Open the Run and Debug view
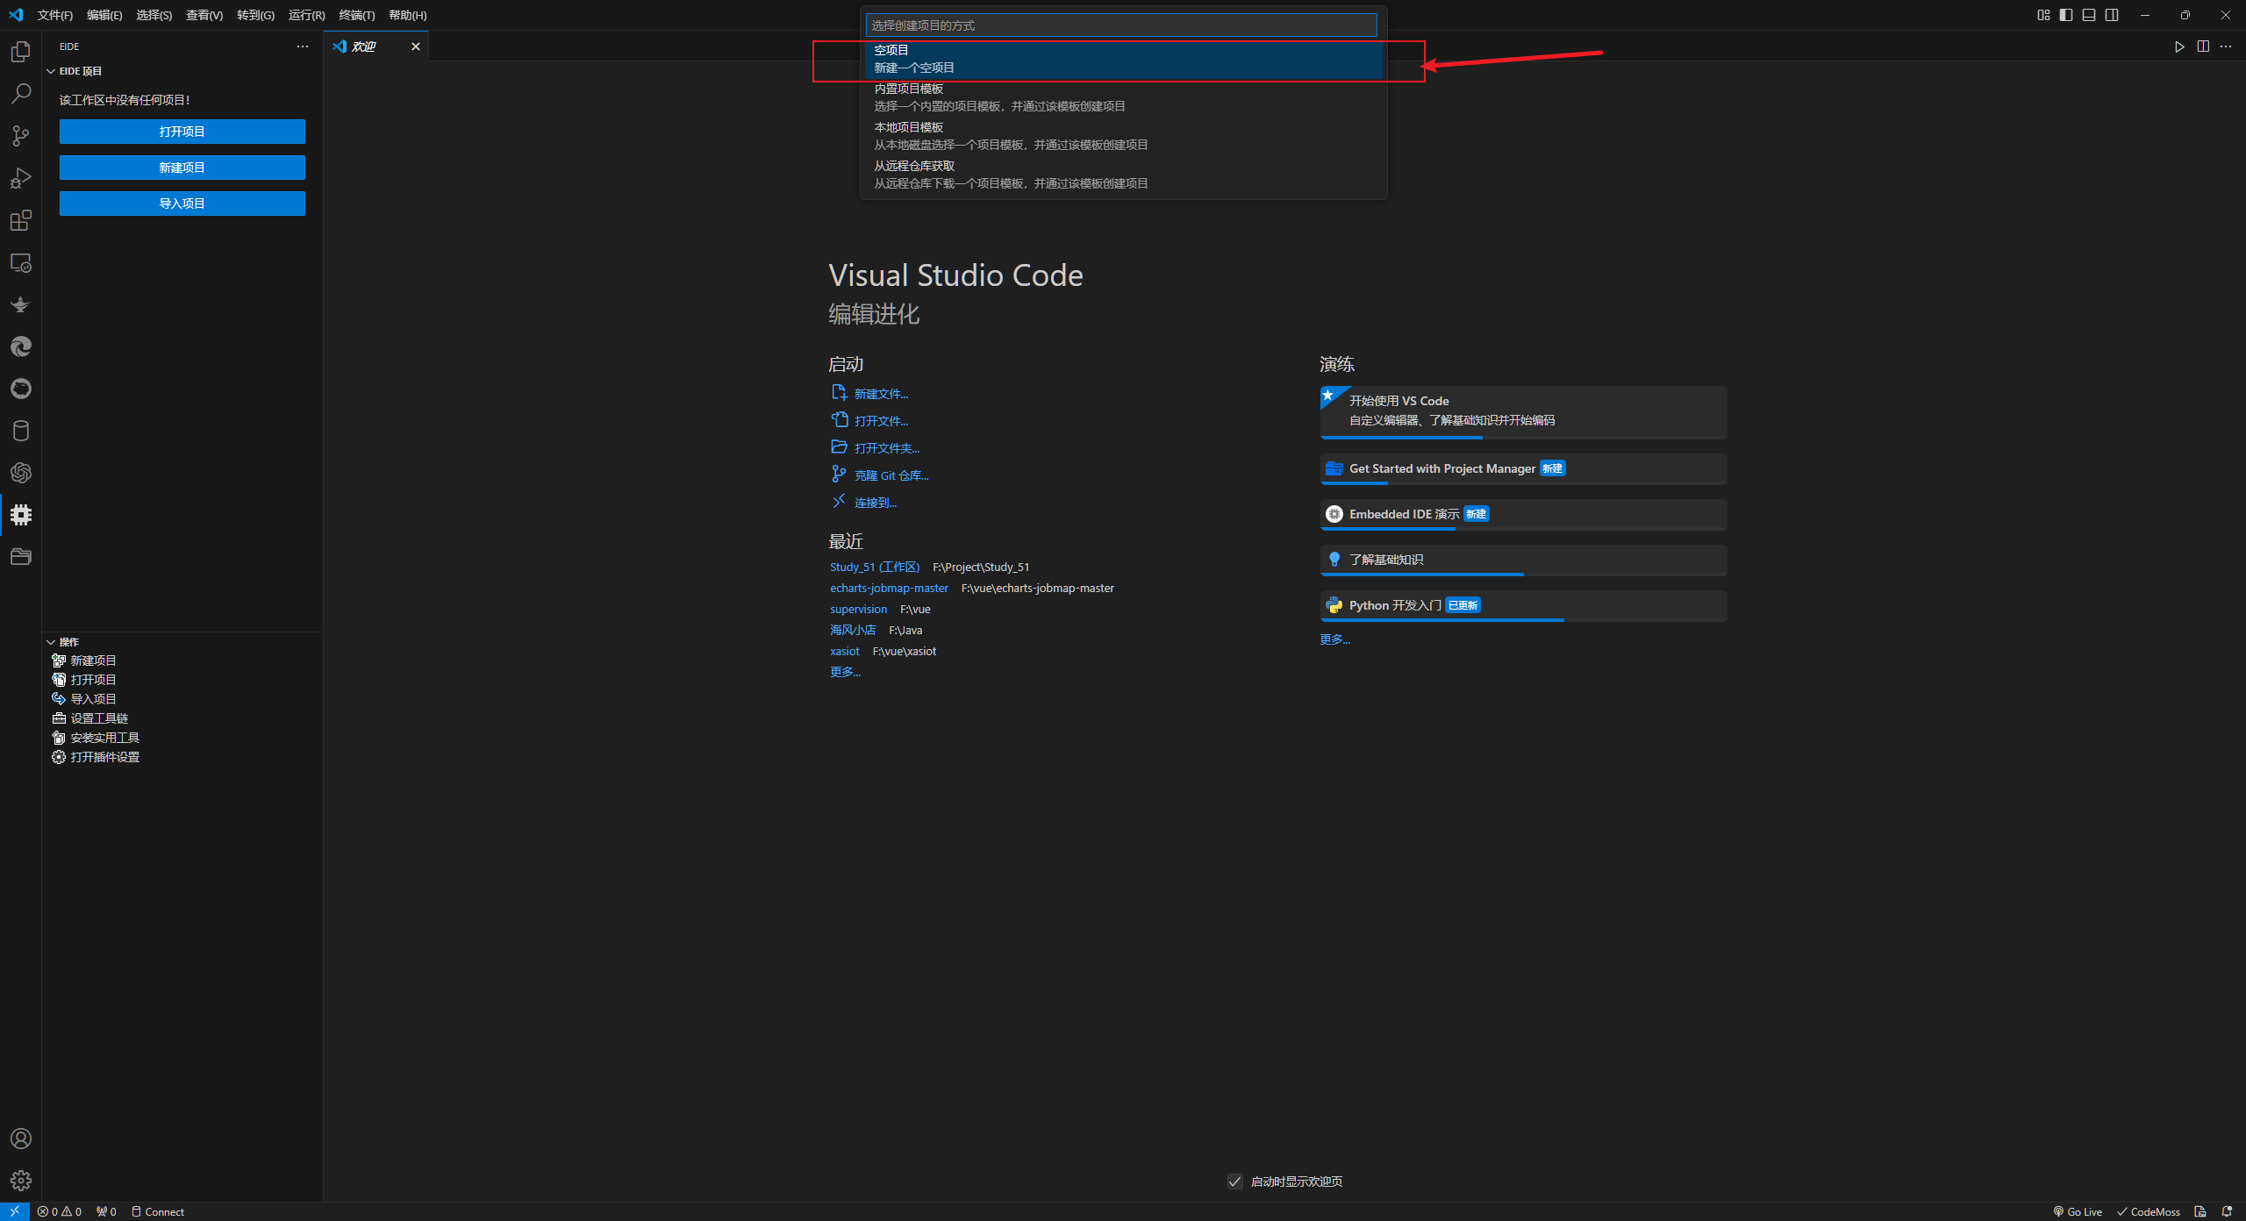 (x=21, y=178)
